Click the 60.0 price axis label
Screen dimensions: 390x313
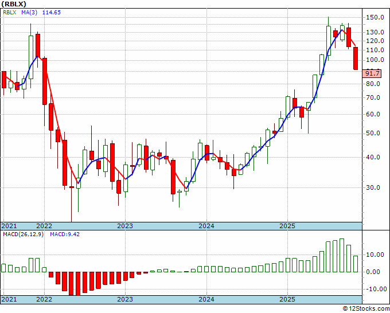(x=373, y=114)
